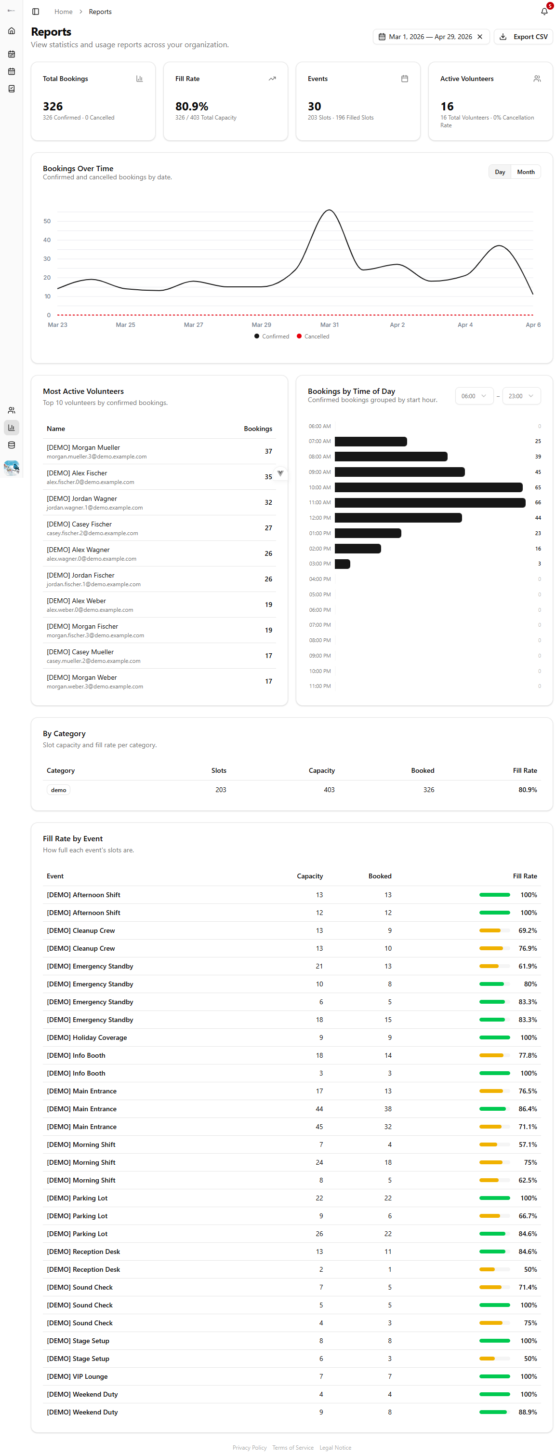Click the 03:00 PM bar showing 3

[342, 564]
